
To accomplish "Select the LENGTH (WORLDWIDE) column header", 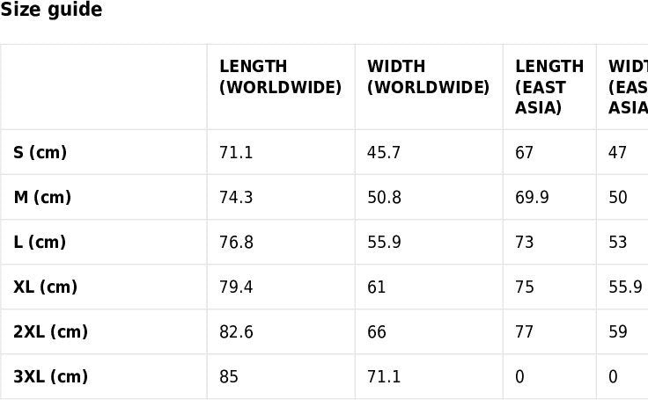I will click(280, 77).
